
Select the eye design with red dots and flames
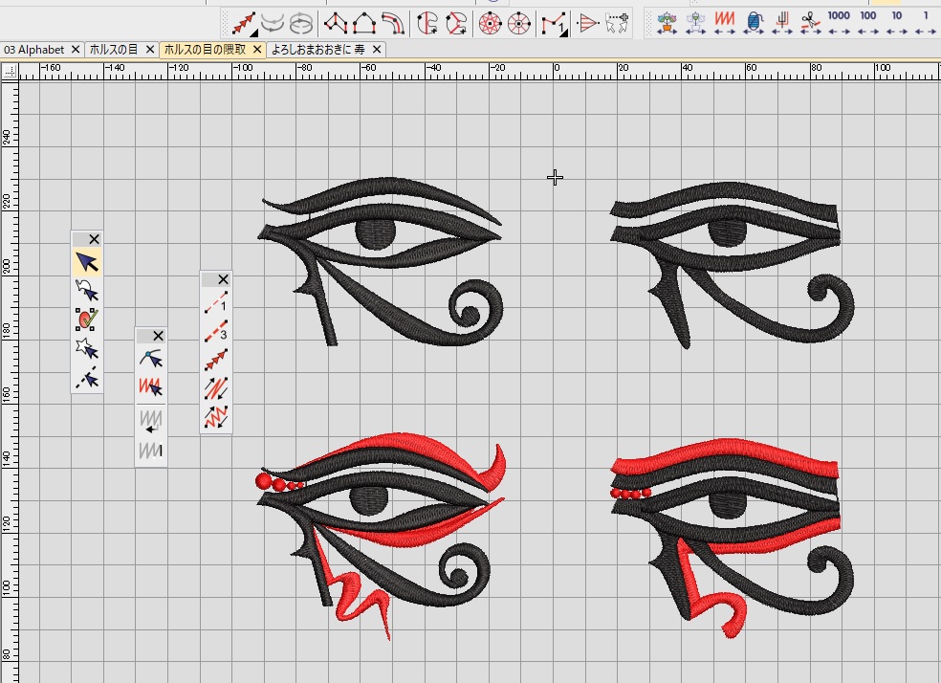tap(382, 536)
